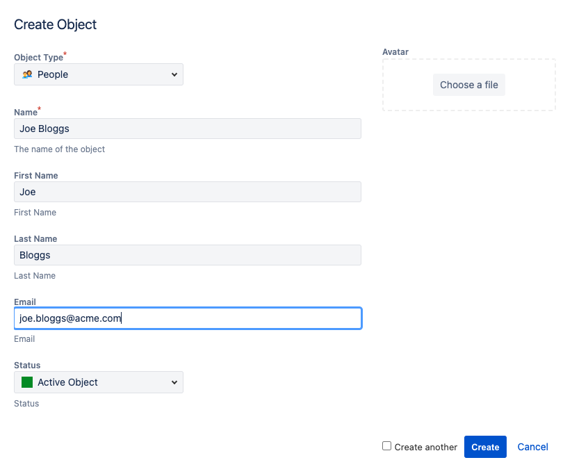Click the chevron arrow on Status selector
Image resolution: width=572 pixels, height=476 pixels.
(174, 382)
